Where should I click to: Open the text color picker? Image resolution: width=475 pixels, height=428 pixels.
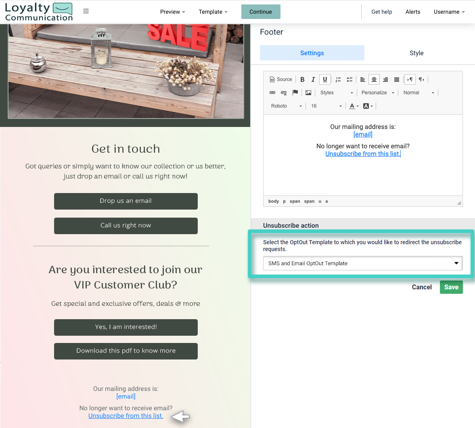[x=353, y=106]
